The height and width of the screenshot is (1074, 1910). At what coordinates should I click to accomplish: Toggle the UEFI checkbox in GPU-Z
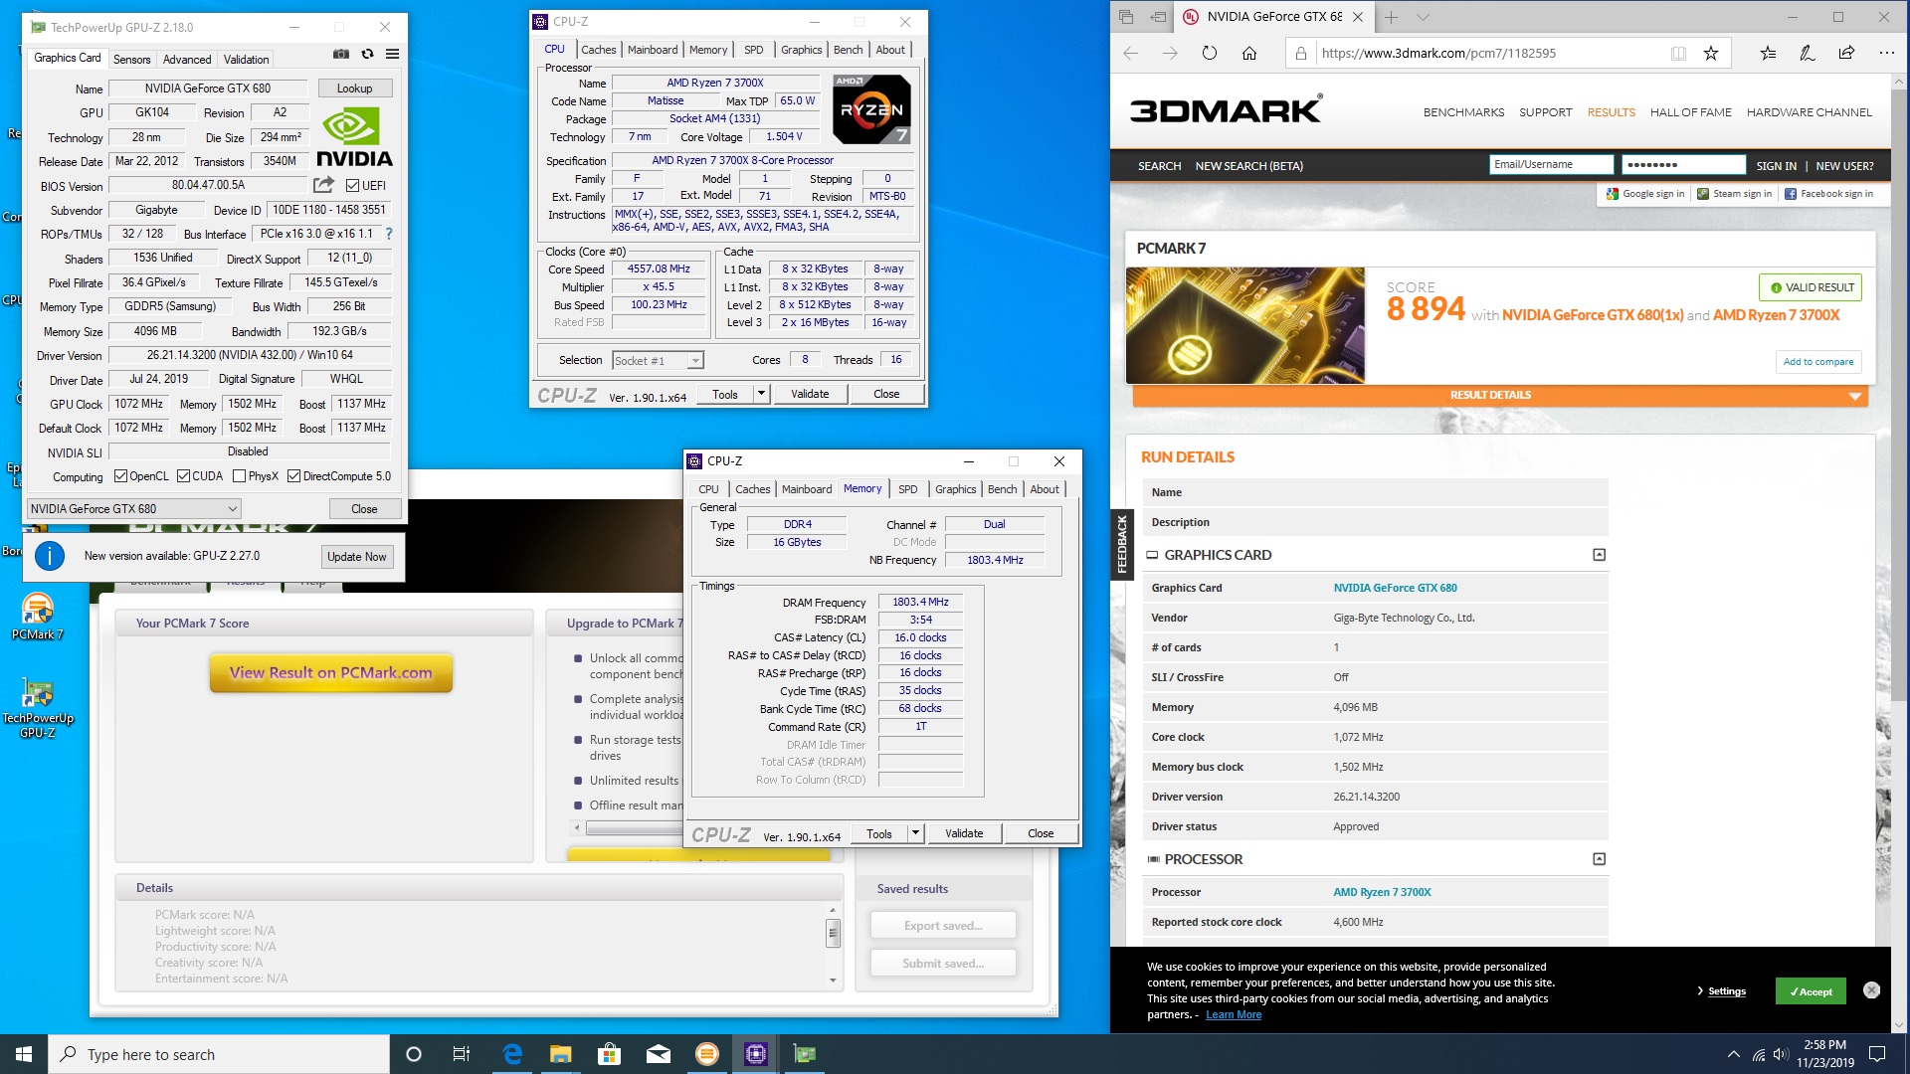click(x=352, y=186)
